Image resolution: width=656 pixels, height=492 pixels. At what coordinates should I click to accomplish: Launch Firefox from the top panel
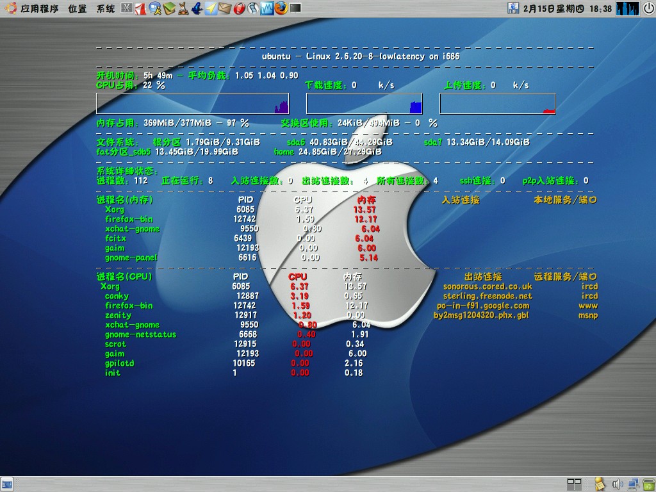[281, 8]
